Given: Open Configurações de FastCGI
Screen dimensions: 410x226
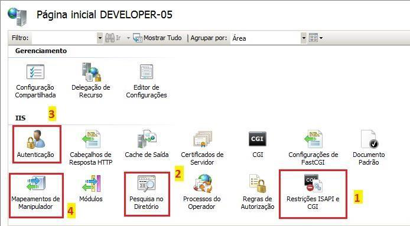Looking at the screenshot, I should coord(313,148).
